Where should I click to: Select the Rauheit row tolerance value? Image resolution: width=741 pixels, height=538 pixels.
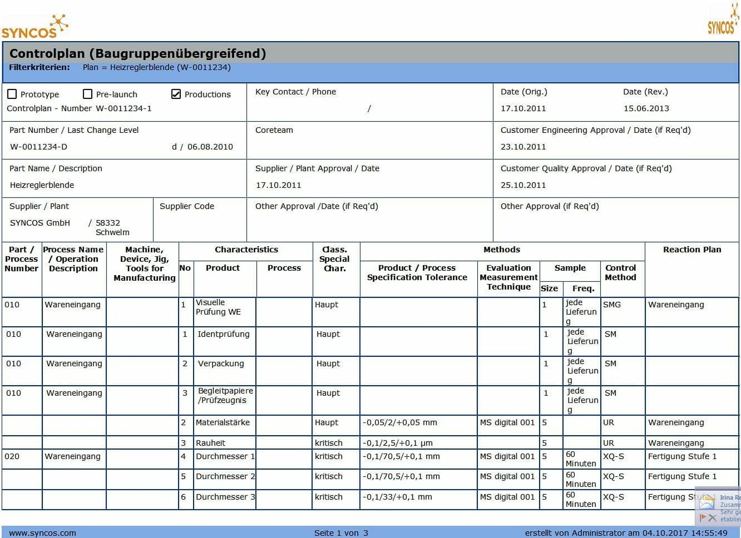(x=397, y=443)
